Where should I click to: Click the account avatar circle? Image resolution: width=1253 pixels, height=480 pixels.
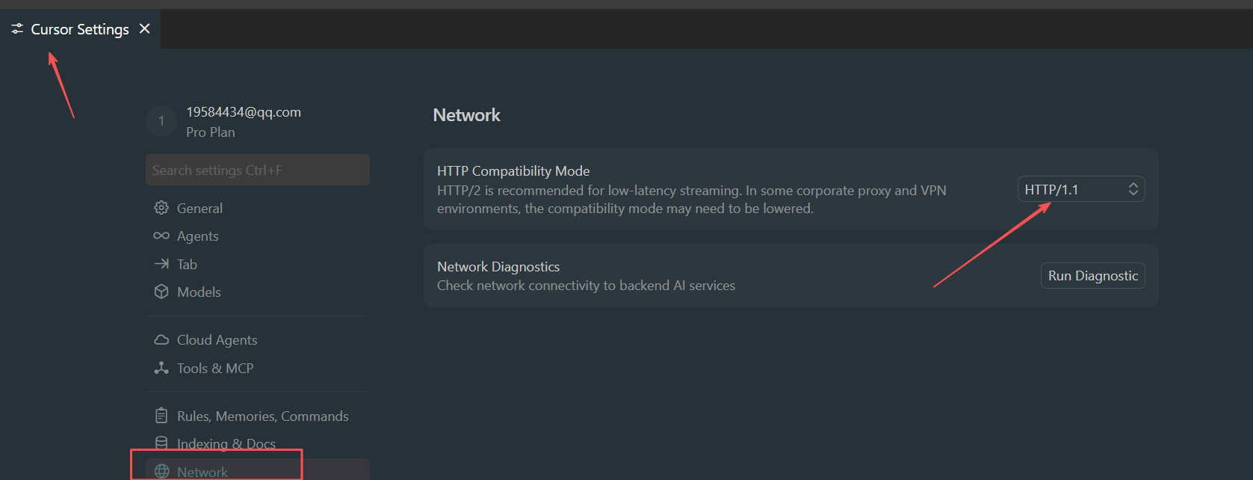(x=161, y=121)
